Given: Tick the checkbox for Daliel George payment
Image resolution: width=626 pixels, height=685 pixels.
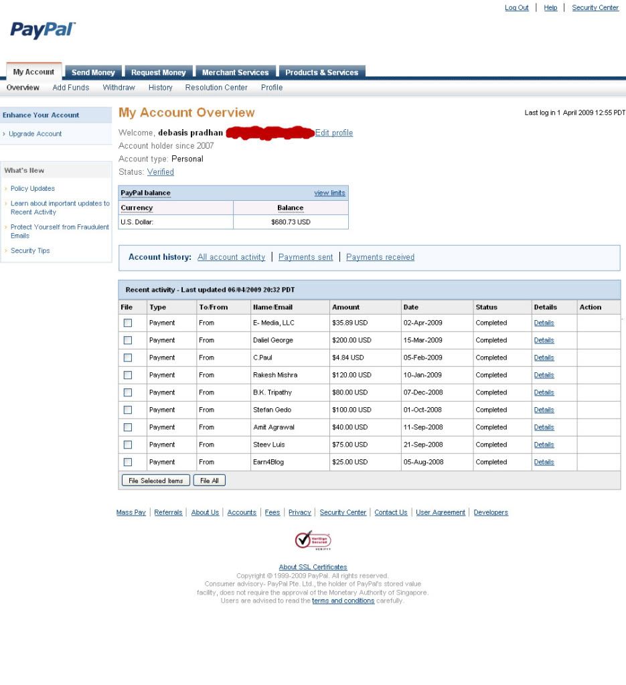Looking at the screenshot, I should click(x=128, y=340).
